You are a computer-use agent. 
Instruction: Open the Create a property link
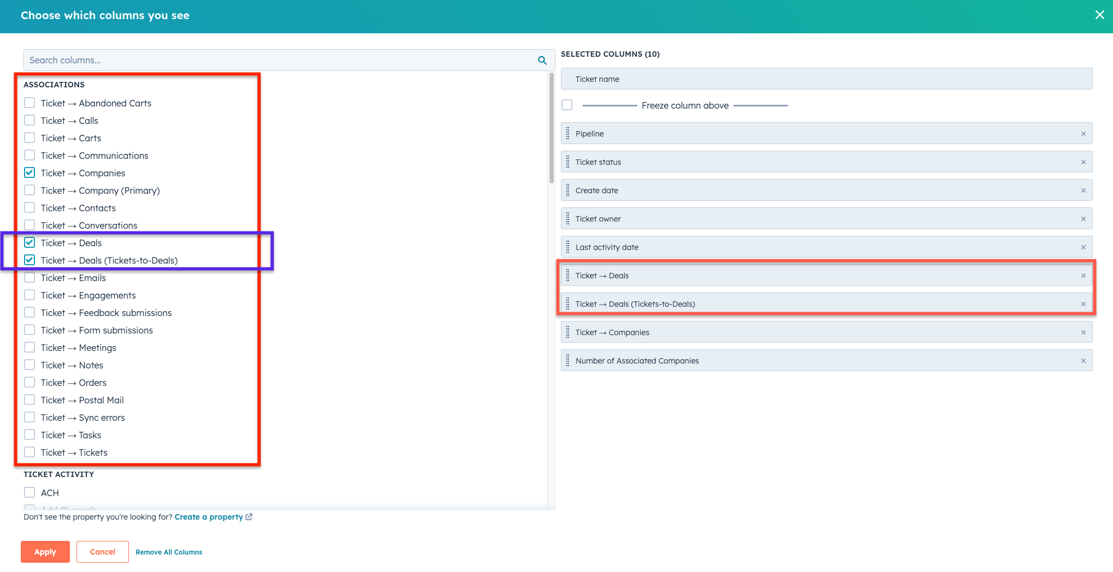point(209,516)
